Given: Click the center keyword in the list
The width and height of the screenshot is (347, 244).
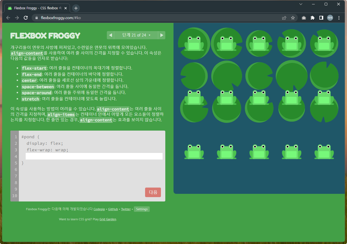Looking at the screenshot, I should [29, 80].
